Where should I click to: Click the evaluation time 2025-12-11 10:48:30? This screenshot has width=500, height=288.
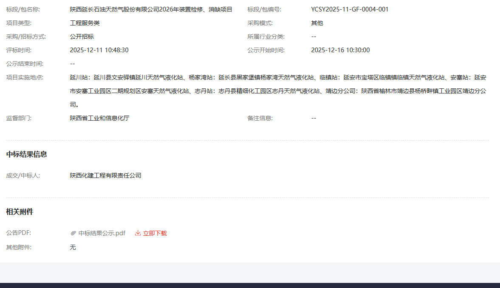[99, 50]
